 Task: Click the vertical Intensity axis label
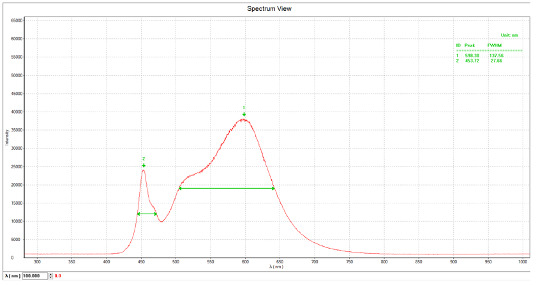pos(7,138)
